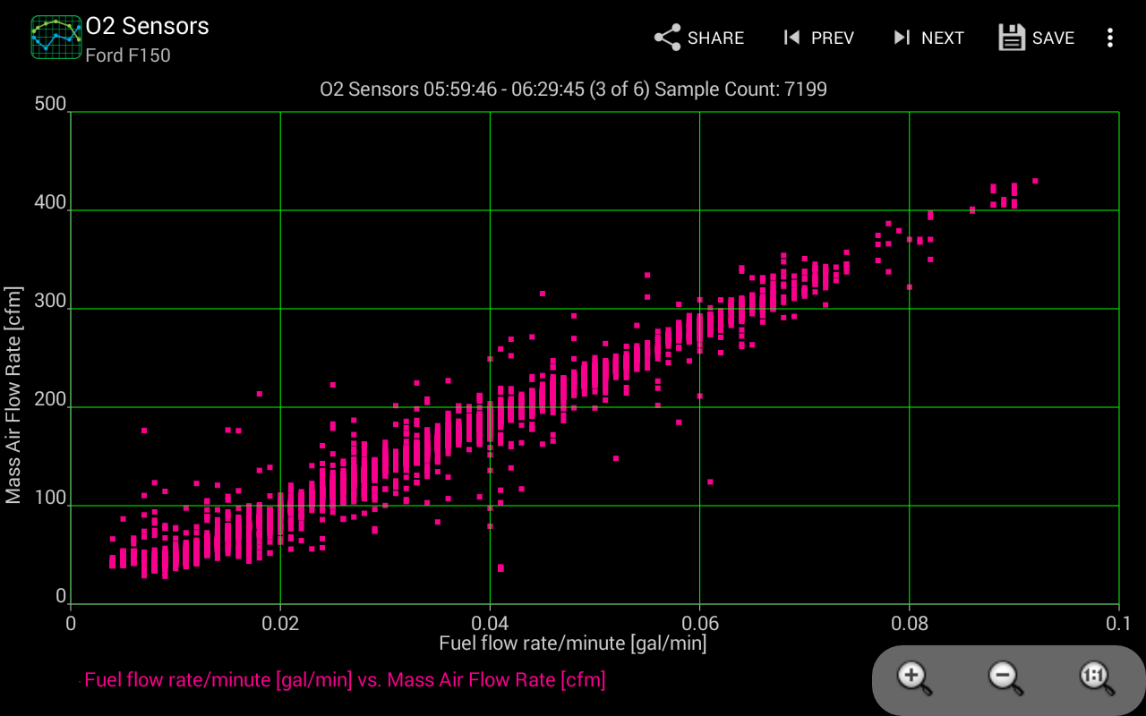Open the three-dot overflow menu
1146x716 pixels.
point(1110,38)
